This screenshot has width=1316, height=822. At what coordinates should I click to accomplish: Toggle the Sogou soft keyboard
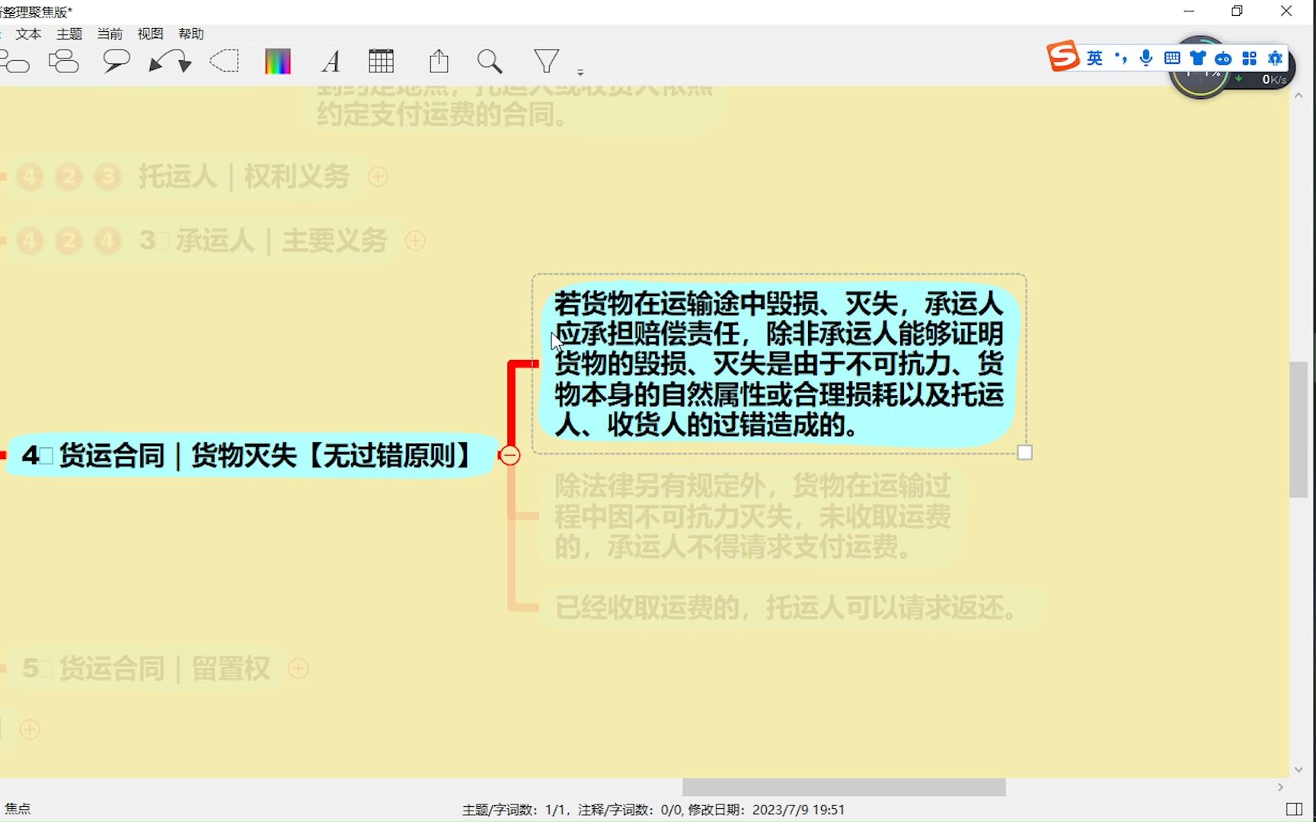coord(1171,57)
